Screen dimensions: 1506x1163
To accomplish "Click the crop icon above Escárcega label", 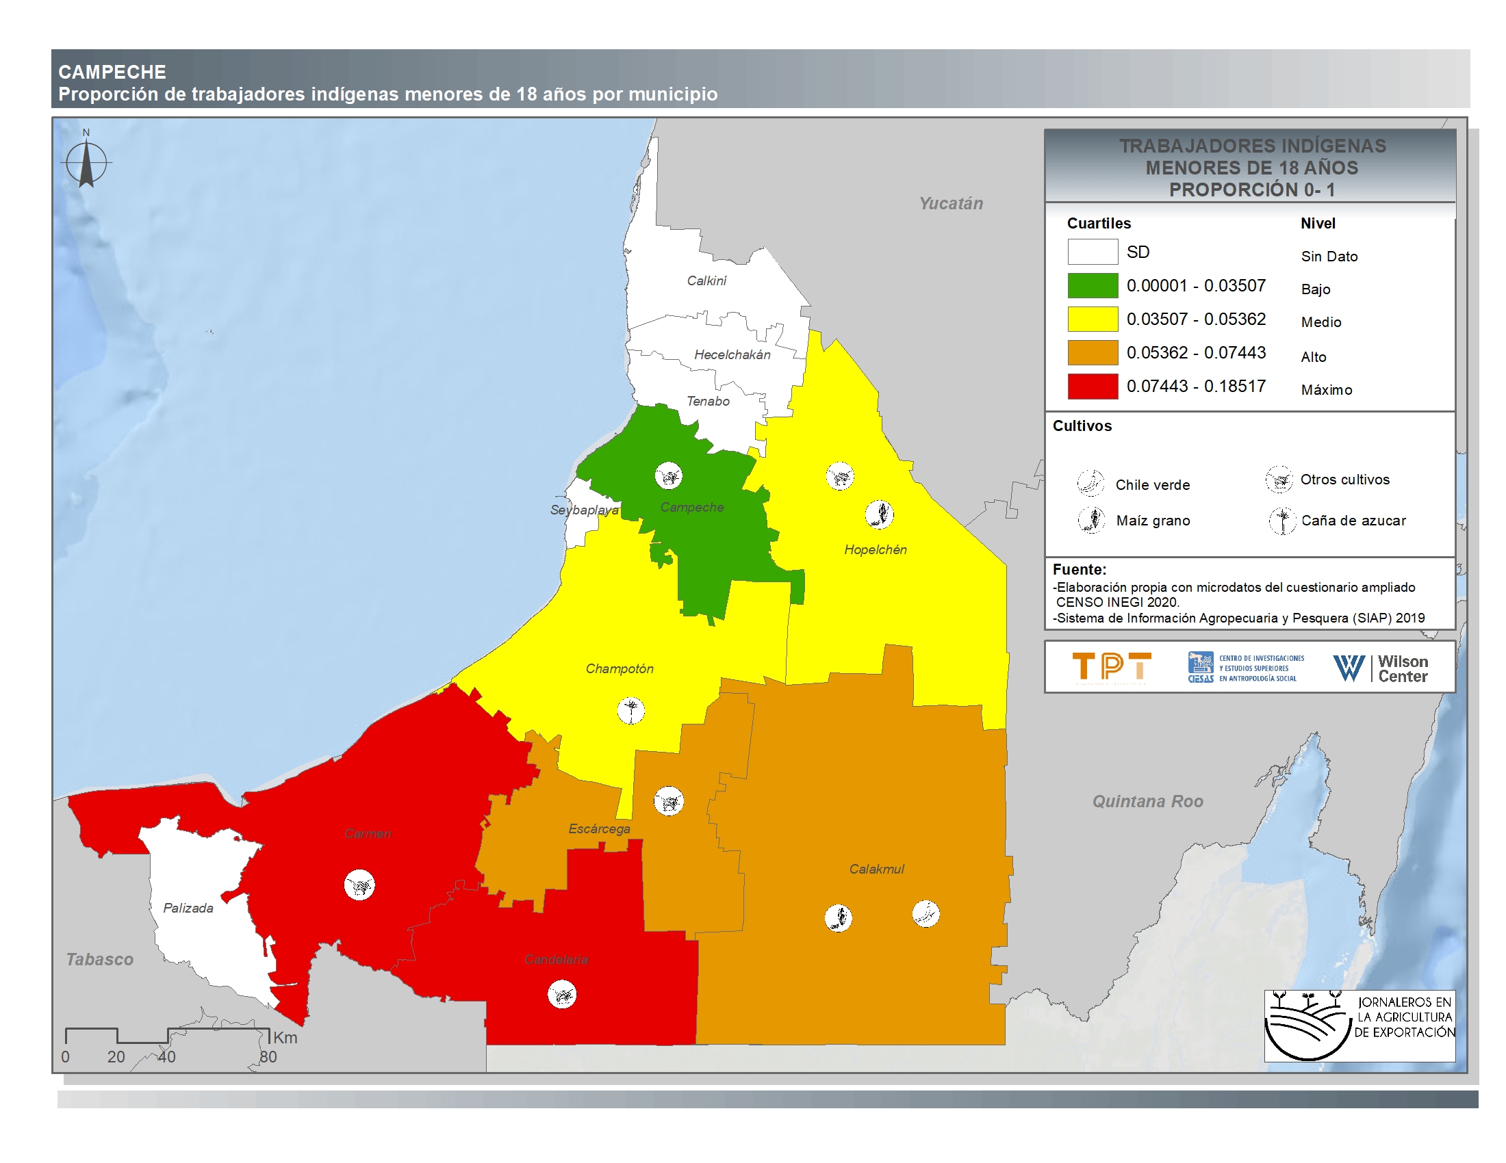I will point(668,801).
